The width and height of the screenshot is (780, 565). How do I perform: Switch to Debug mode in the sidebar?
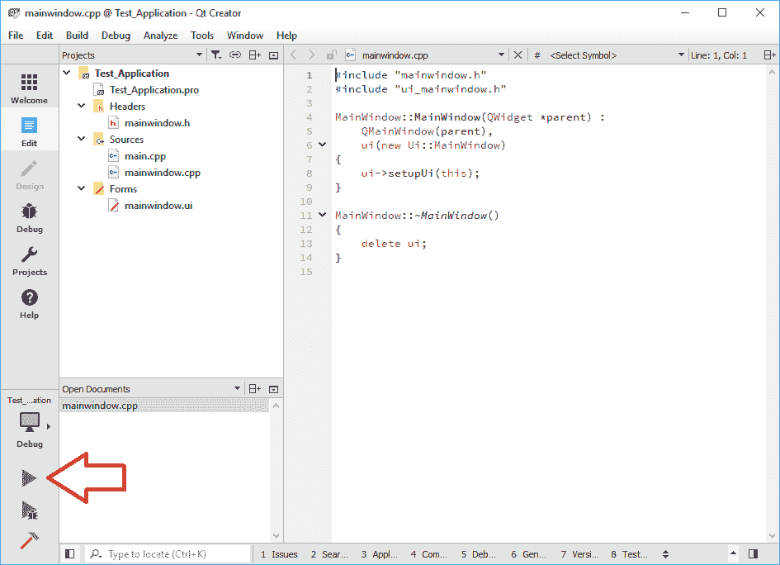click(x=29, y=217)
